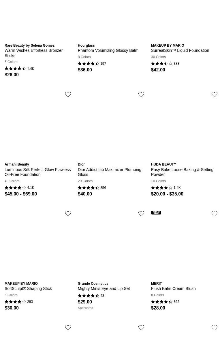Screen dimensions: 222x338
Task: View the Mighty Minis Eye and Lip Set
Action: [104, 288]
